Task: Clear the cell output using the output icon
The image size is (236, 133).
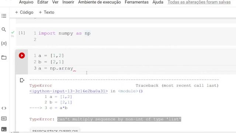Action: click(x=22, y=80)
